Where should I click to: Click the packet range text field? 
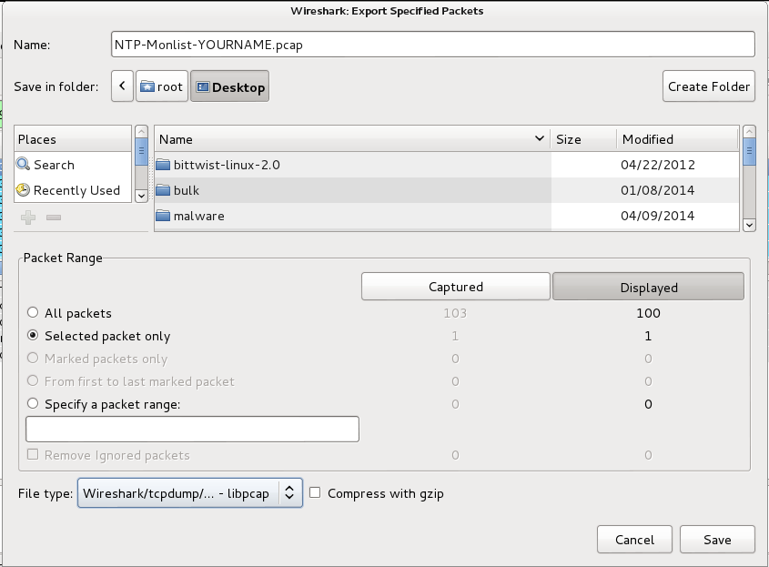tap(193, 429)
